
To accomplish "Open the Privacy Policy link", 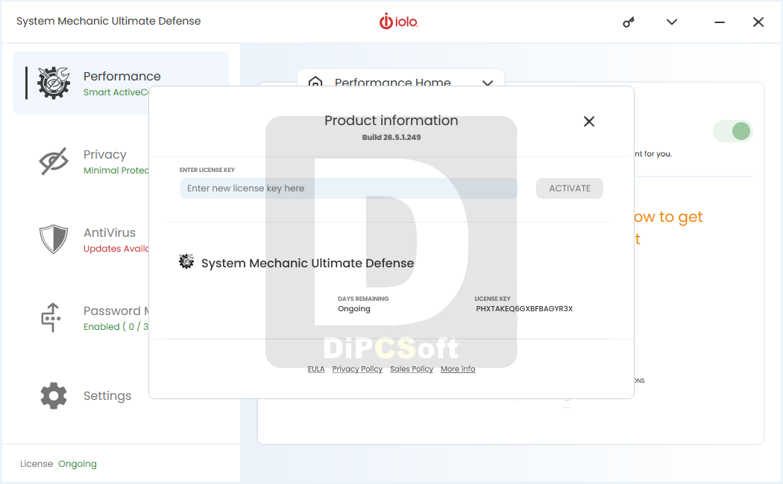I will pos(357,369).
